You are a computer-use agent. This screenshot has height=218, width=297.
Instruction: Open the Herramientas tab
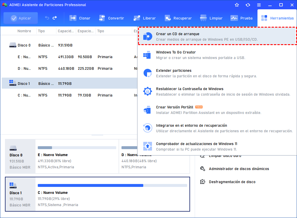pyautogui.click(x=277, y=18)
